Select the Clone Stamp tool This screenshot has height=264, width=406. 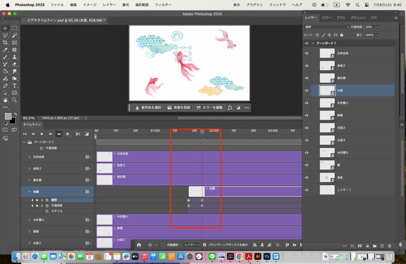[15, 57]
